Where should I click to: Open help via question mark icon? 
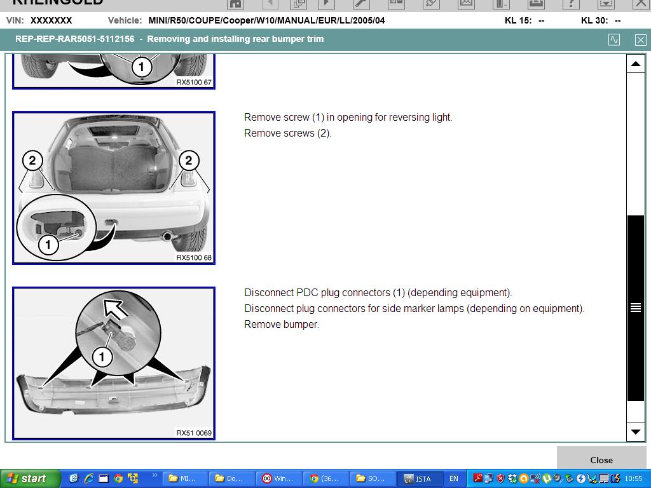point(571,3)
